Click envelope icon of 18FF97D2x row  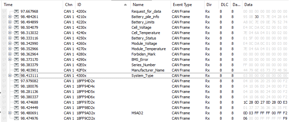pos(16,102)
